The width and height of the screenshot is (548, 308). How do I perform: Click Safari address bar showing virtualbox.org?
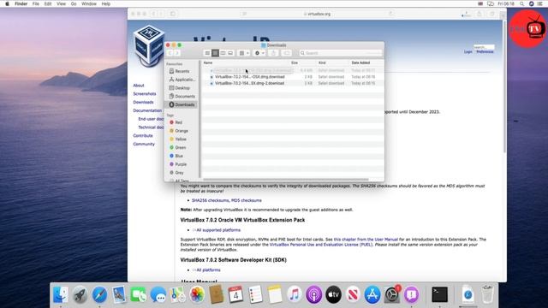pyautogui.click(x=317, y=14)
